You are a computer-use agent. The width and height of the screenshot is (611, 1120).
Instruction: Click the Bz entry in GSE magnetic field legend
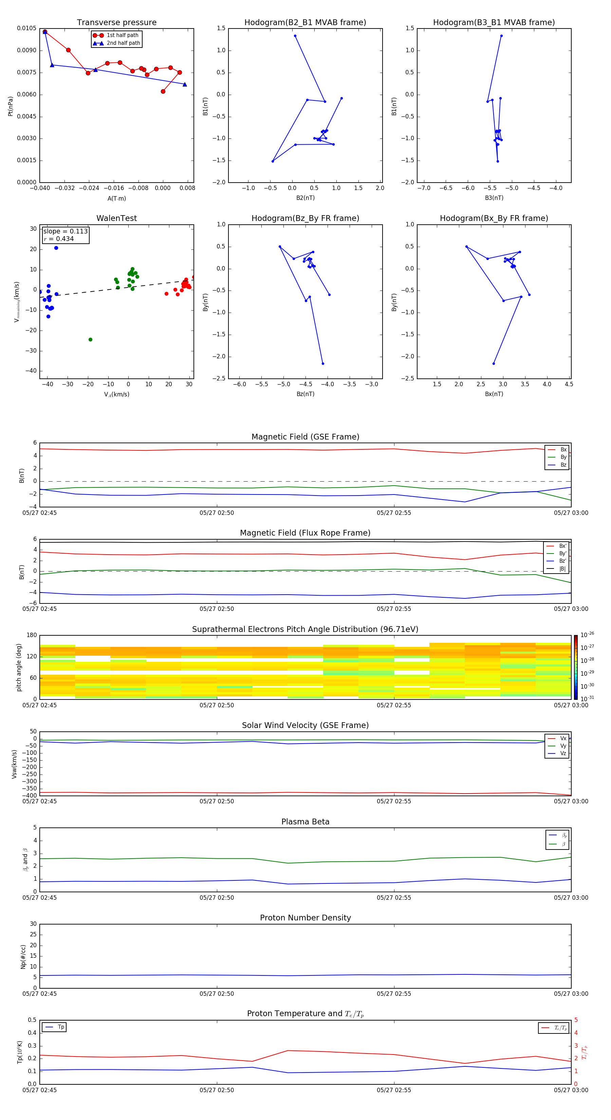pyautogui.click(x=557, y=465)
